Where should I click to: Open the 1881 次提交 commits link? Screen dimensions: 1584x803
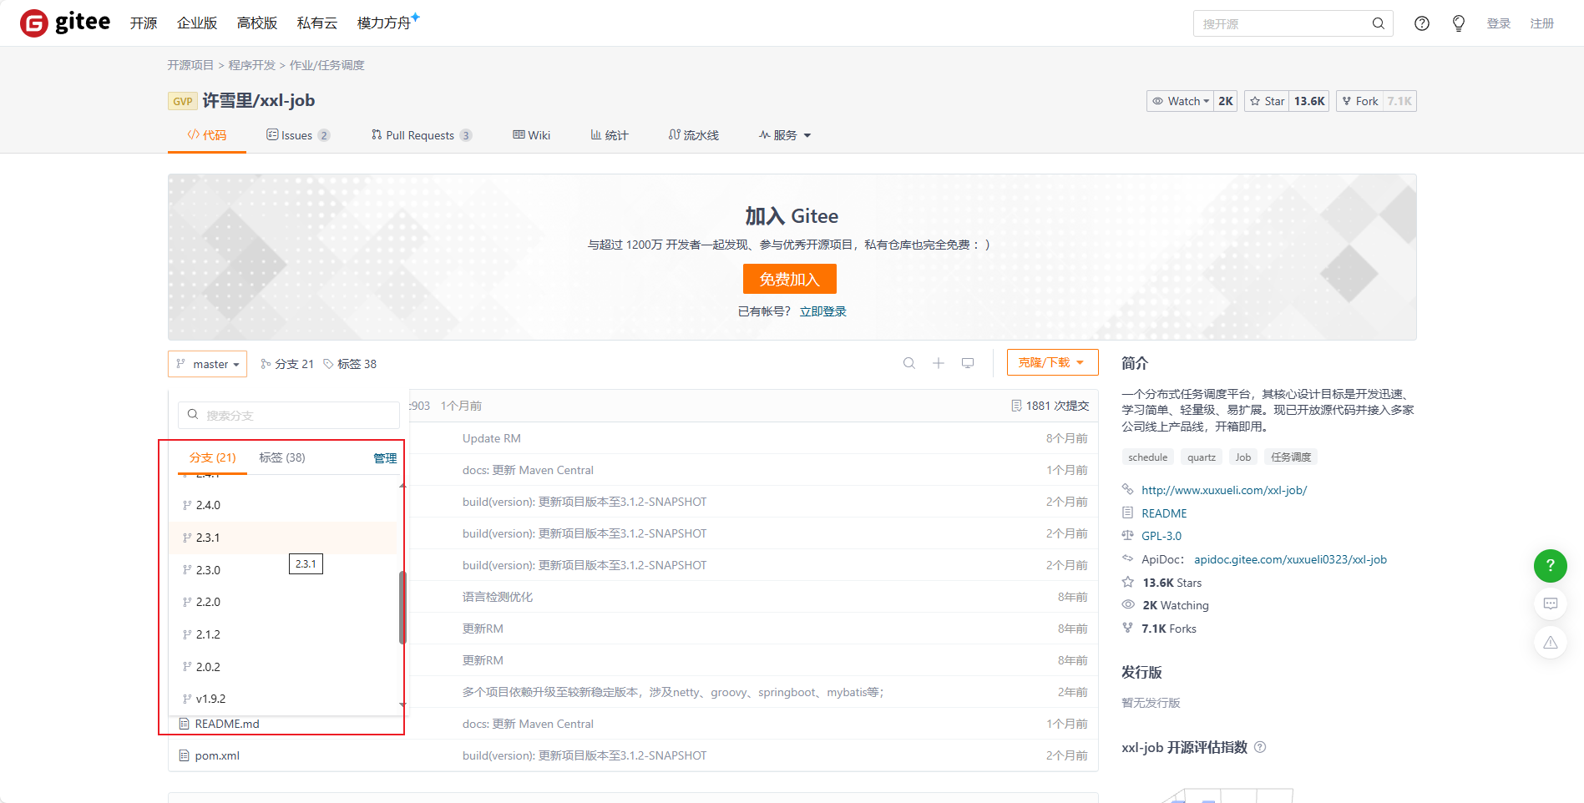tap(1050, 406)
